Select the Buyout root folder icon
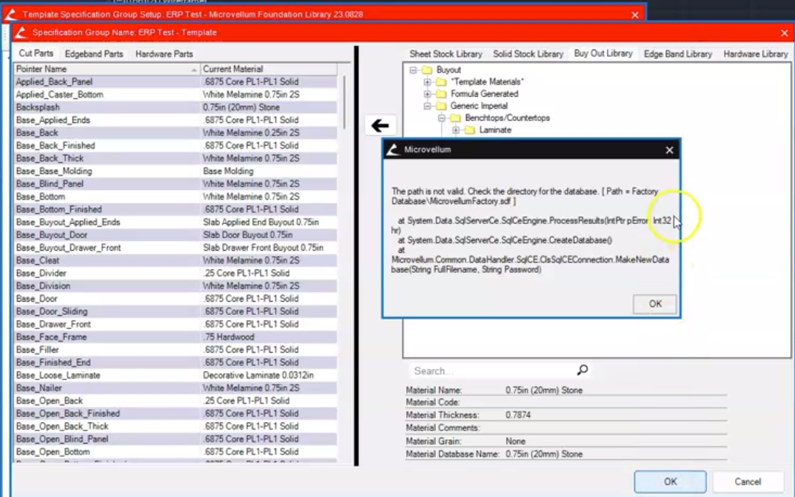 pos(426,70)
